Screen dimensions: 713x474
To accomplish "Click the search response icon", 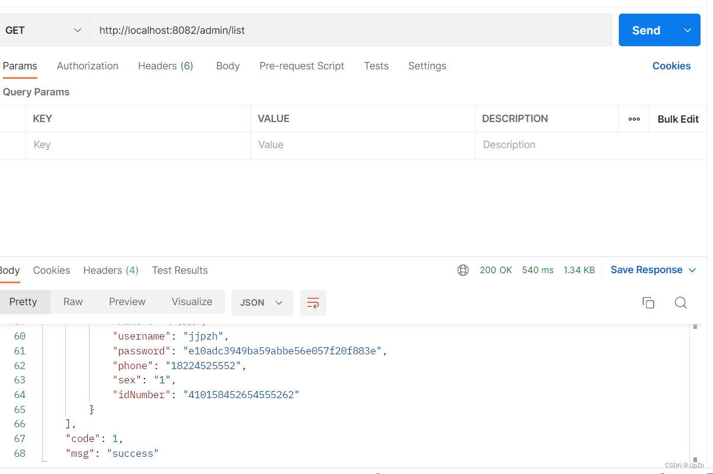I will tap(681, 303).
